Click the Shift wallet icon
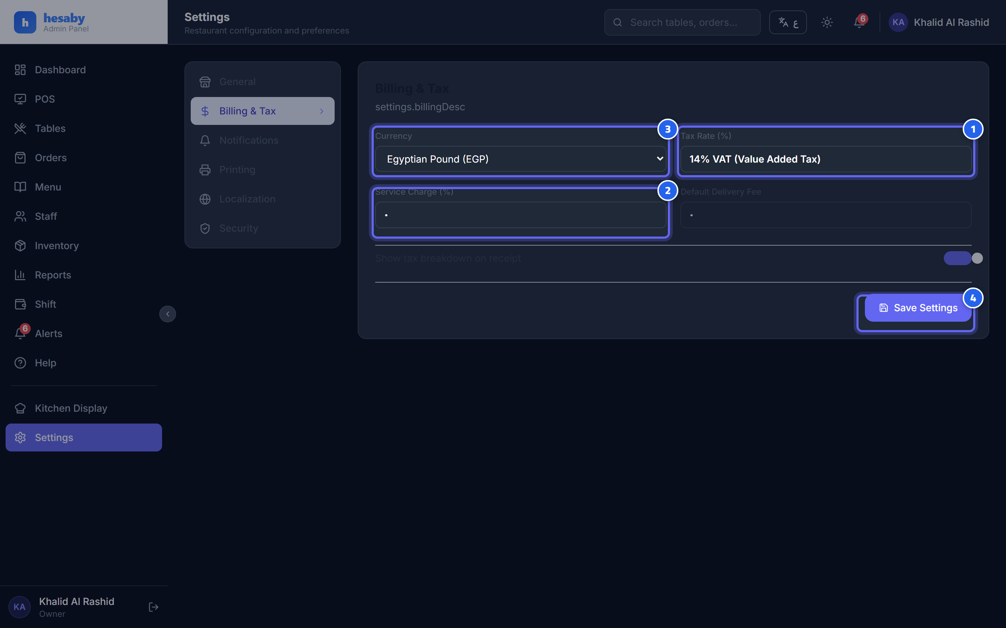 (x=20, y=304)
